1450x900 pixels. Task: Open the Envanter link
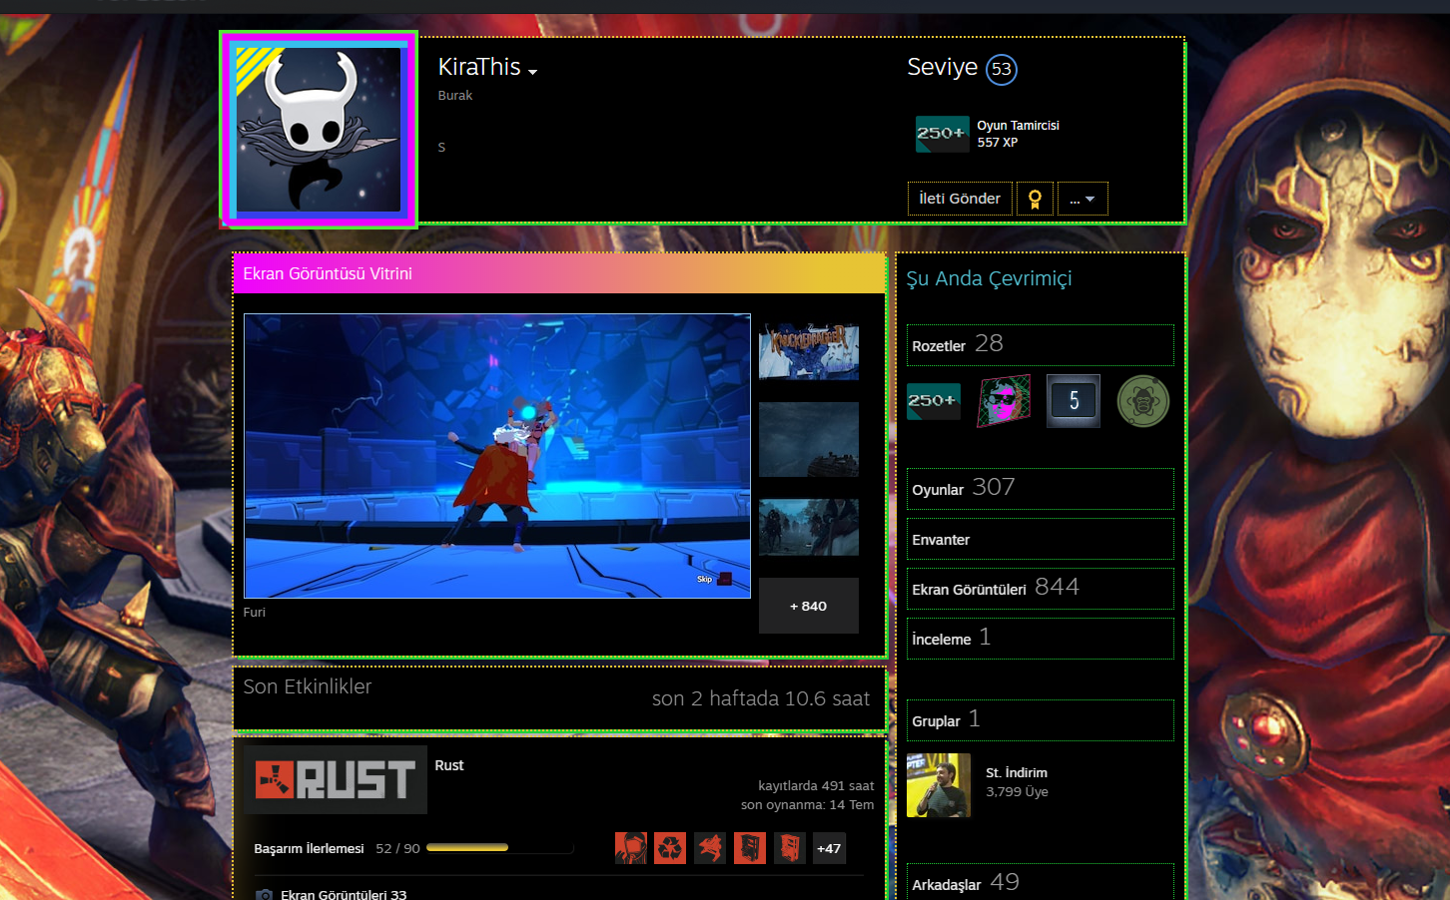pyautogui.click(x=1041, y=539)
